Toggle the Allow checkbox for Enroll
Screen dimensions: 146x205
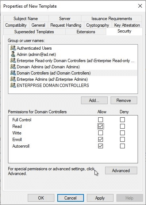[100, 139]
